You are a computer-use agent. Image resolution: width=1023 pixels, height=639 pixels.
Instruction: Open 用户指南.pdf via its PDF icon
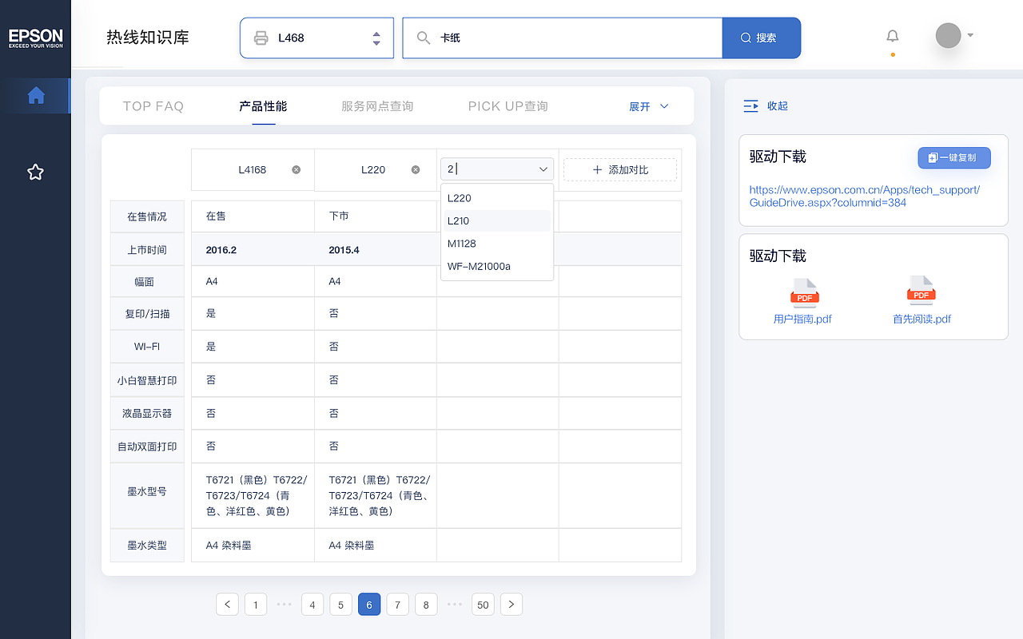pyautogui.click(x=803, y=292)
